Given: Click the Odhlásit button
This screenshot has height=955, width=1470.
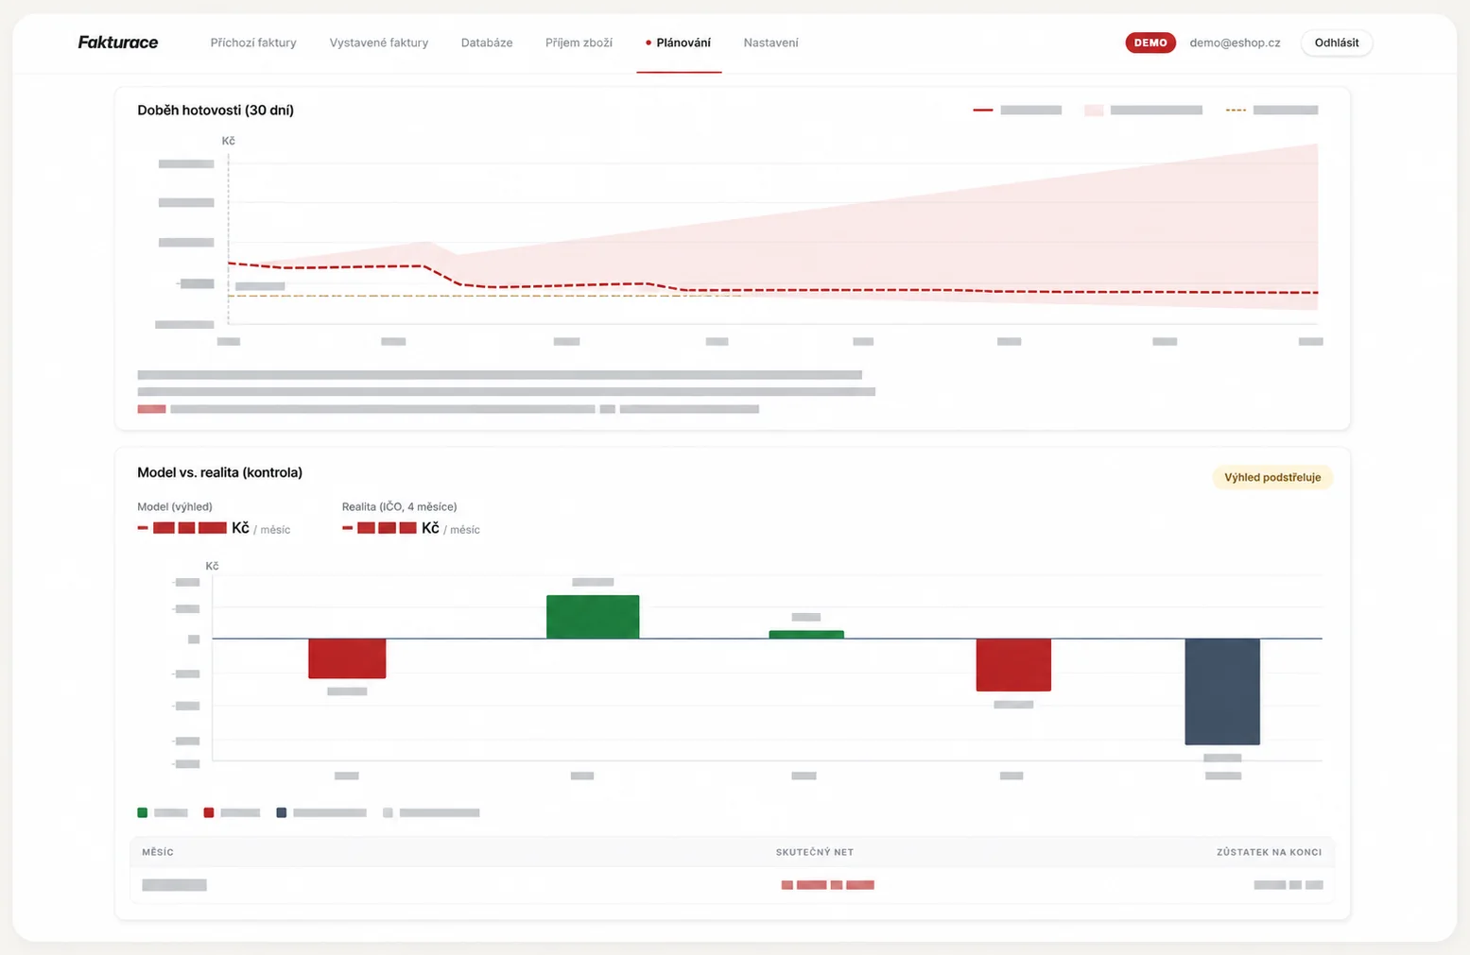Looking at the screenshot, I should 1337,43.
